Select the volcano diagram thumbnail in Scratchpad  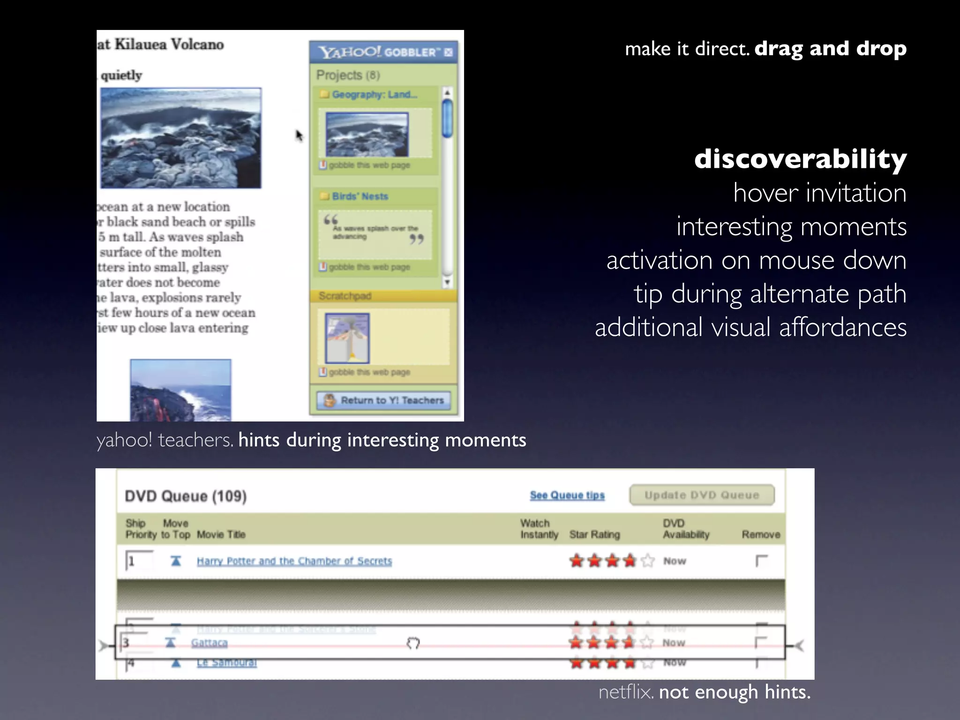347,338
